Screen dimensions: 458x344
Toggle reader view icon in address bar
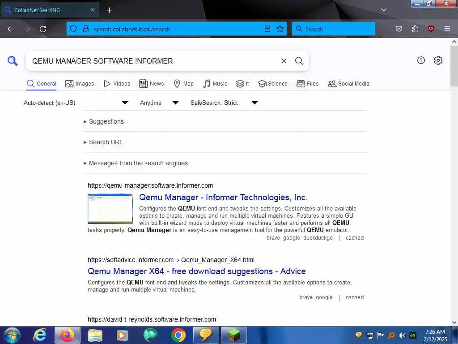pos(267,29)
